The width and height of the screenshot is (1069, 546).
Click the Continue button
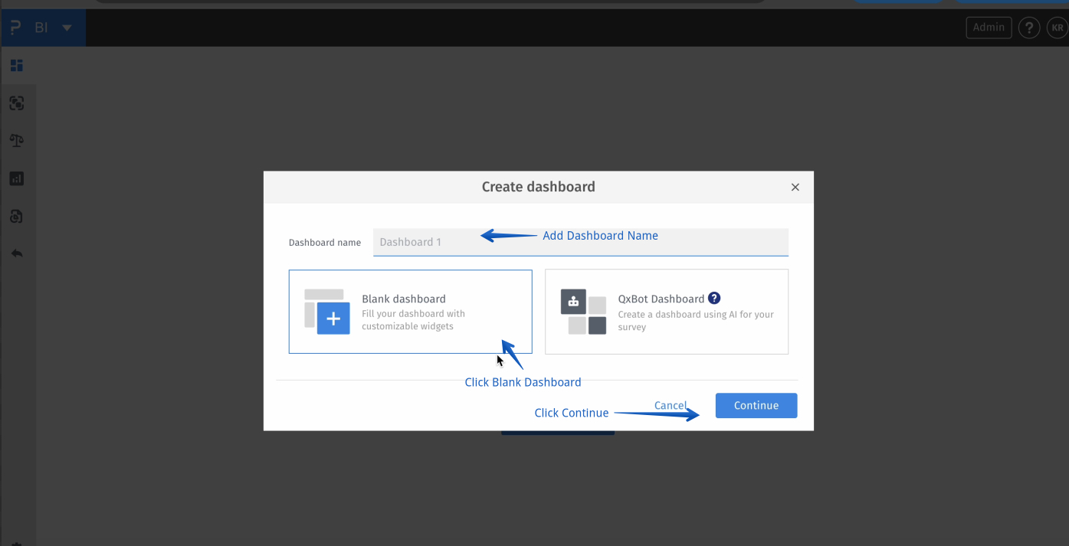pyautogui.click(x=756, y=405)
